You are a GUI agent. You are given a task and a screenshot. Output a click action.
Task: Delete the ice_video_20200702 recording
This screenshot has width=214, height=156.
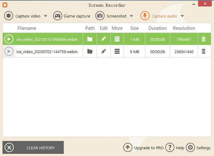coord(203,51)
